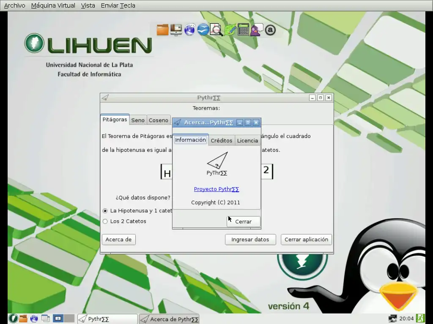Click the PyThΣΣ triangle logo in the About dialog
433x324 pixels.
tap(217, 160)
